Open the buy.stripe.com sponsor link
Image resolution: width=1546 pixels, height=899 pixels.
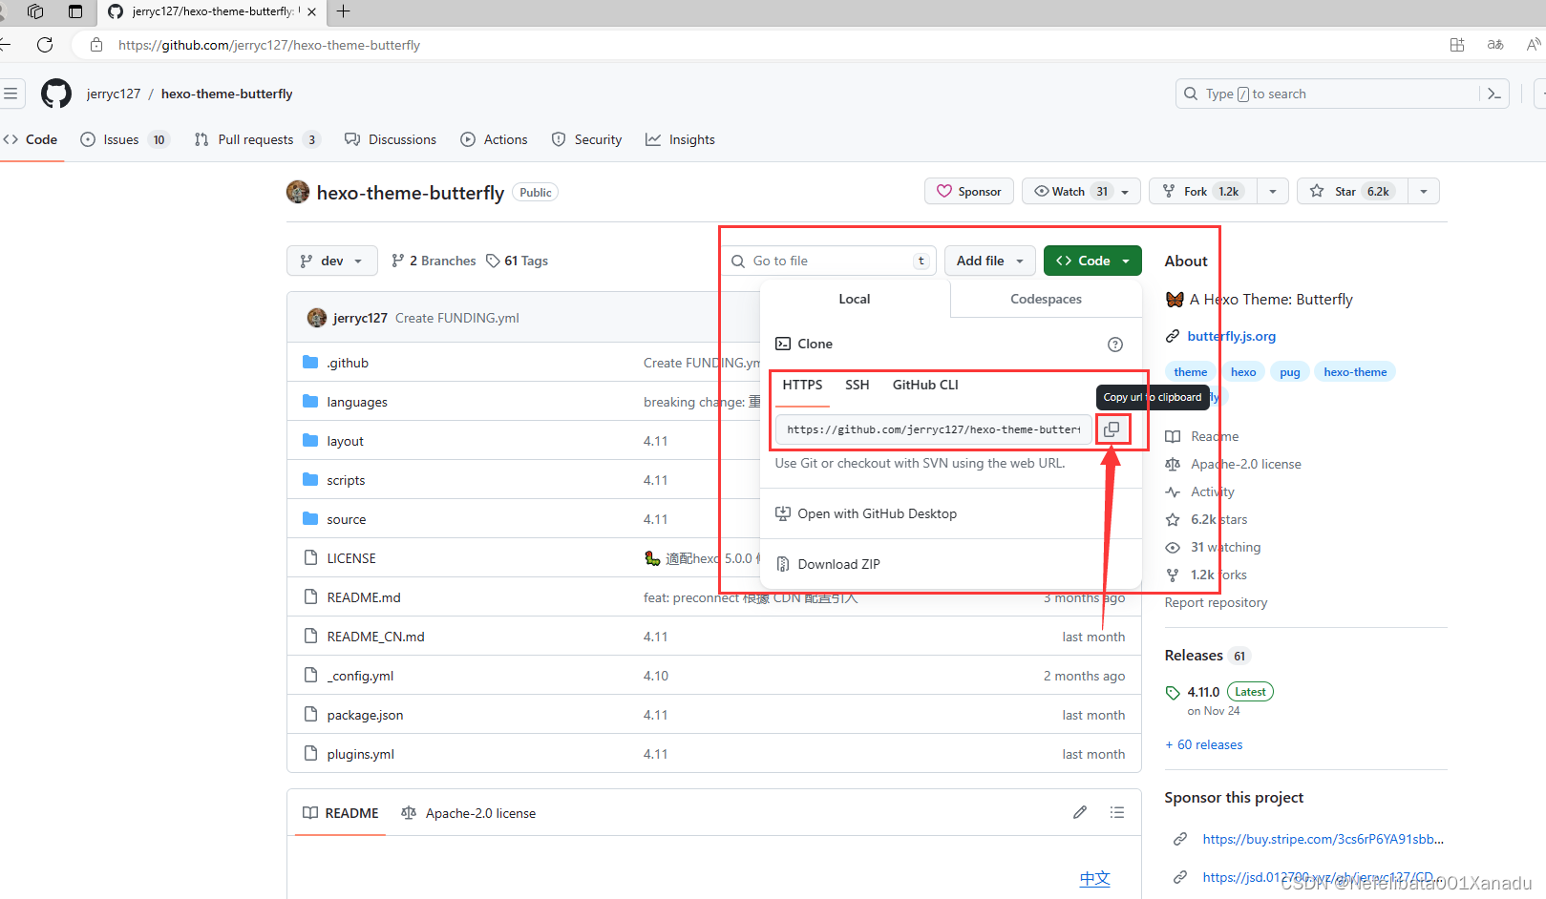tap(1323, 839)
